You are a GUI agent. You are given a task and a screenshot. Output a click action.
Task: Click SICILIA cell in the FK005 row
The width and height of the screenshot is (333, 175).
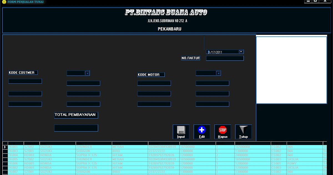305,159
